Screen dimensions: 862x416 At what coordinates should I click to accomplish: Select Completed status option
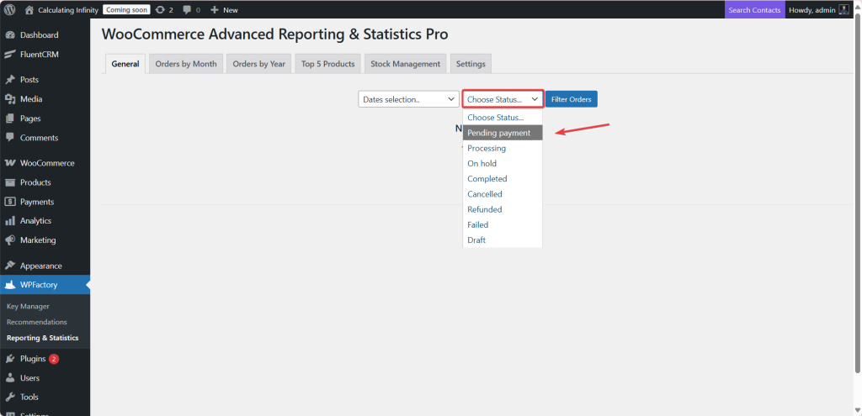click(x=503, y=179)
